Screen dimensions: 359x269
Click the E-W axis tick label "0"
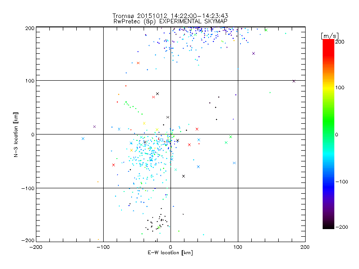171,247
